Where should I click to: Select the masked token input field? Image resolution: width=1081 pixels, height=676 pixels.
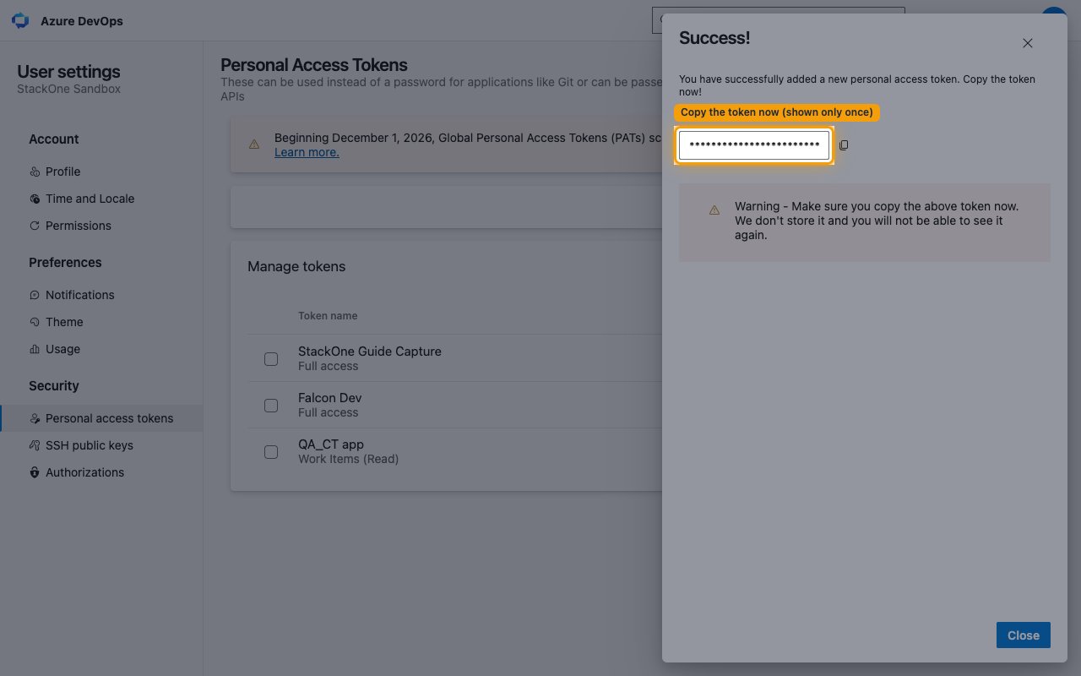coord(754,145)
